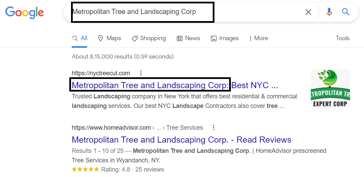This screenshot has height=177, width=364.
Task: Switch to the Shopping tab
Action: pyautogui.click(x=149, y=38)
